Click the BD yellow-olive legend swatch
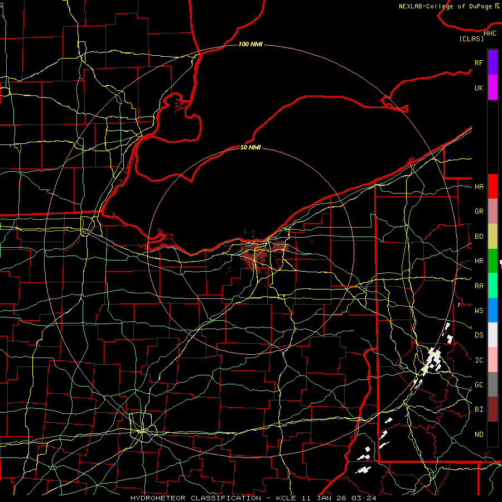The width and height of the screenshot is (502, 502). tap(493, 236)
